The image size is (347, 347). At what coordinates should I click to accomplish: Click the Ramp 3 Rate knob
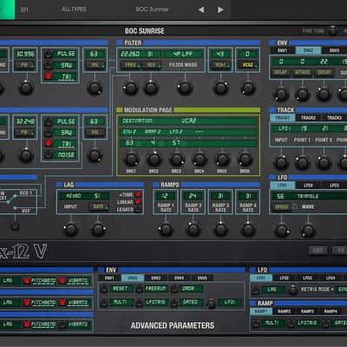(220, 230)
